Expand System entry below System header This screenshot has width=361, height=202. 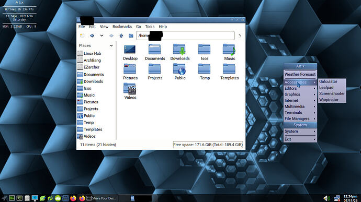tap(300, 131)
